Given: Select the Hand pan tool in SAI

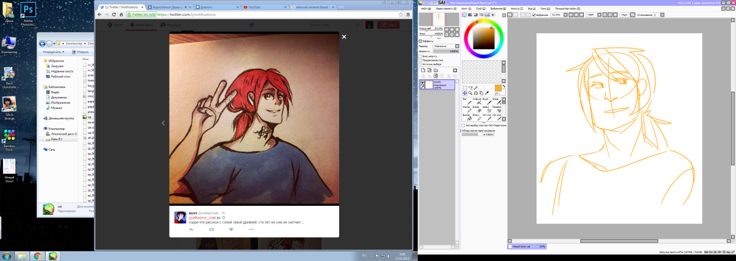Looking at the screenshot, I should [481, 93].
